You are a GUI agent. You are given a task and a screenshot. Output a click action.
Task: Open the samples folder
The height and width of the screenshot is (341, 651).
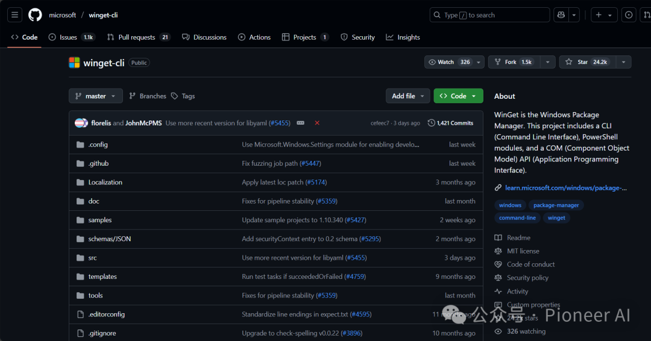coord(100,220)
